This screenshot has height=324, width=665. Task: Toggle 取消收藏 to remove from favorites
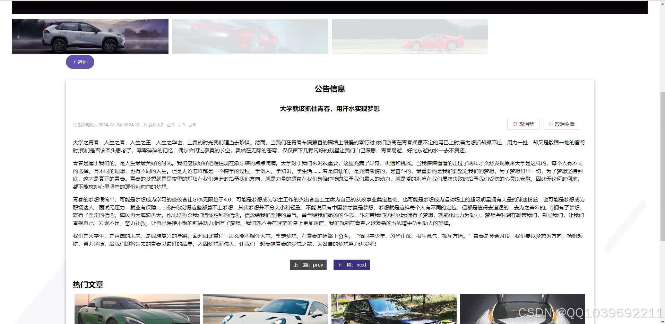click(x=561, y=124)
